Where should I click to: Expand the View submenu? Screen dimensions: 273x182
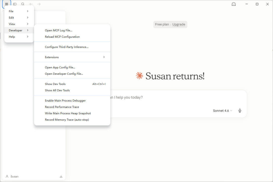click(x=19, y=24)
